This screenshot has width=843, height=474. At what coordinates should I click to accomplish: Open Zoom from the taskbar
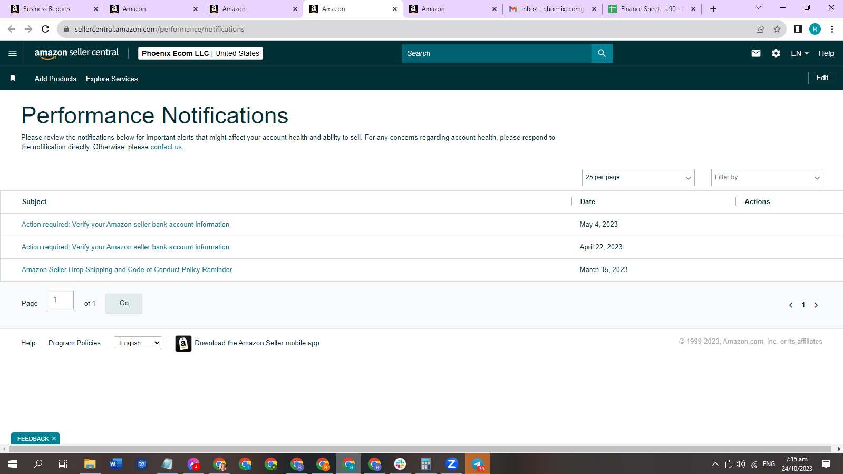(x=452, y=464)
